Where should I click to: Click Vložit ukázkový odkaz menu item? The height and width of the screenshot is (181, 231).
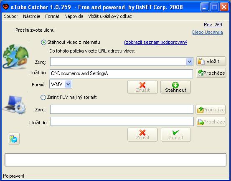(110, 16)
